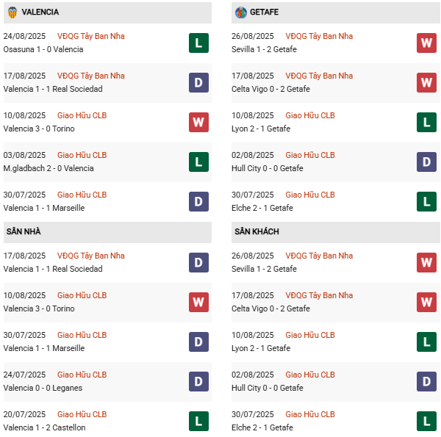Click the D badge for Hull City vs Getafe under the Getafe header
The height and width of the screenshot is (437, 441).
pos(427,162)
